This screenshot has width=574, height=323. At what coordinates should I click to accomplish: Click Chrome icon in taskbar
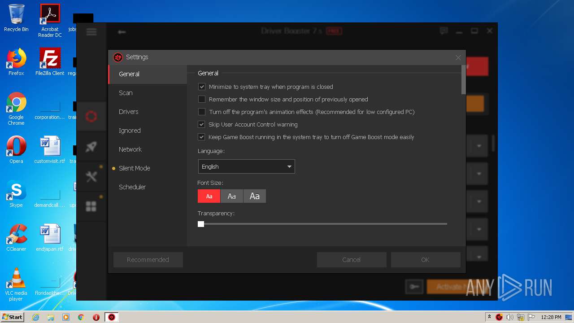tap(81, 317)
